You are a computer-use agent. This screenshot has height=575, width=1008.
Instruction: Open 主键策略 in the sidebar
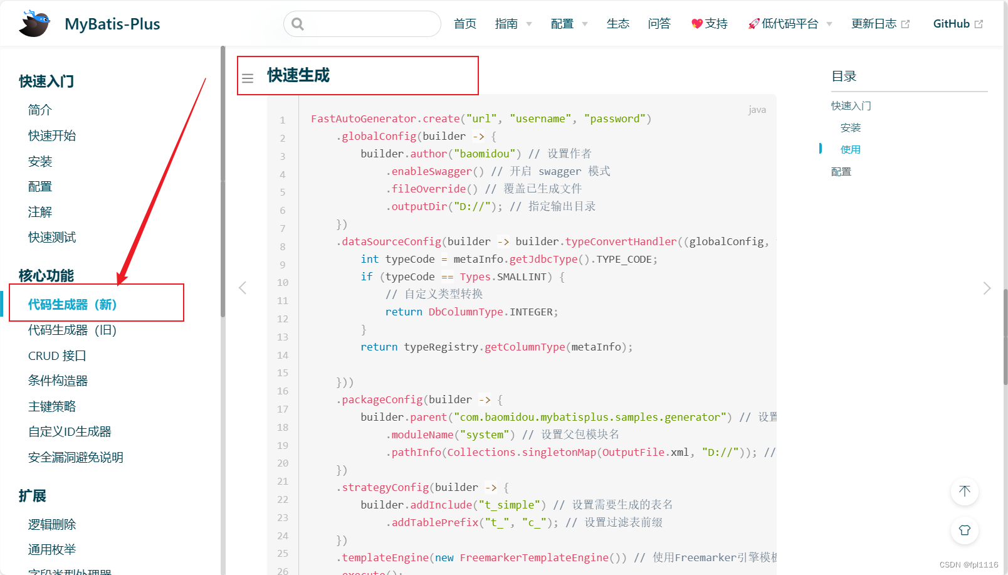pos(52,406)
